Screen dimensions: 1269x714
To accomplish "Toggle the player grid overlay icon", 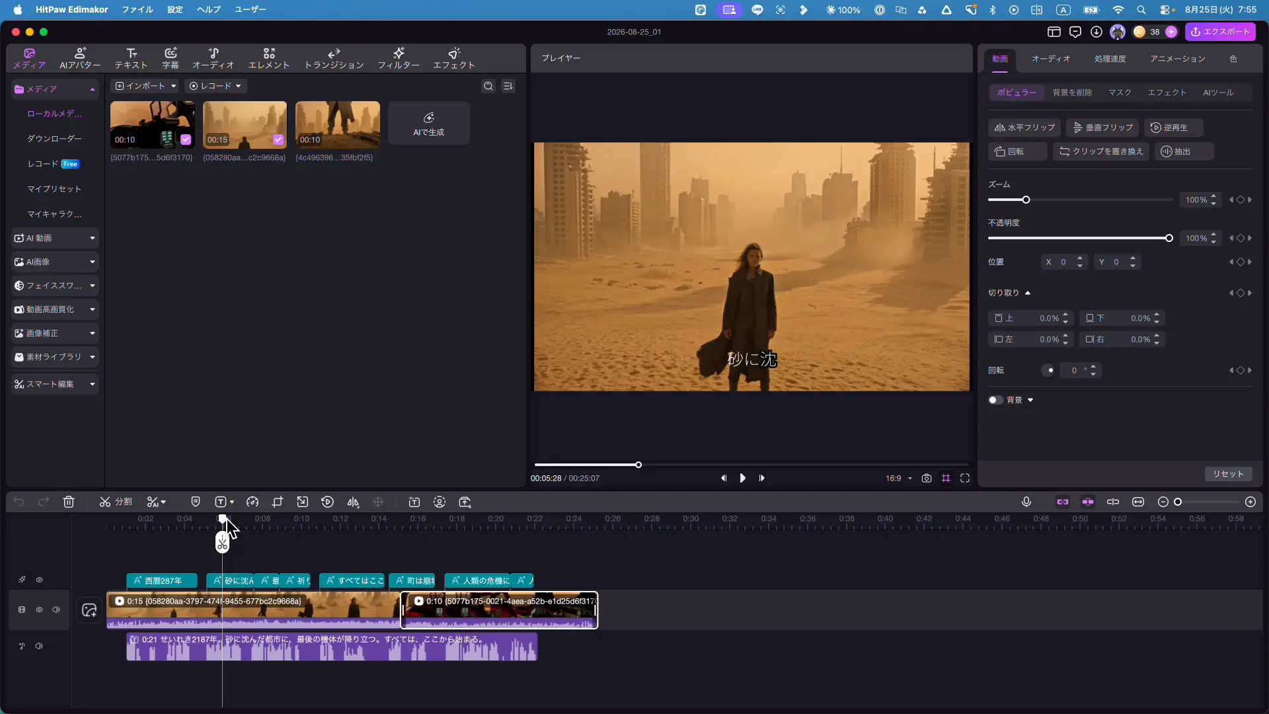I will coord(946,478).
